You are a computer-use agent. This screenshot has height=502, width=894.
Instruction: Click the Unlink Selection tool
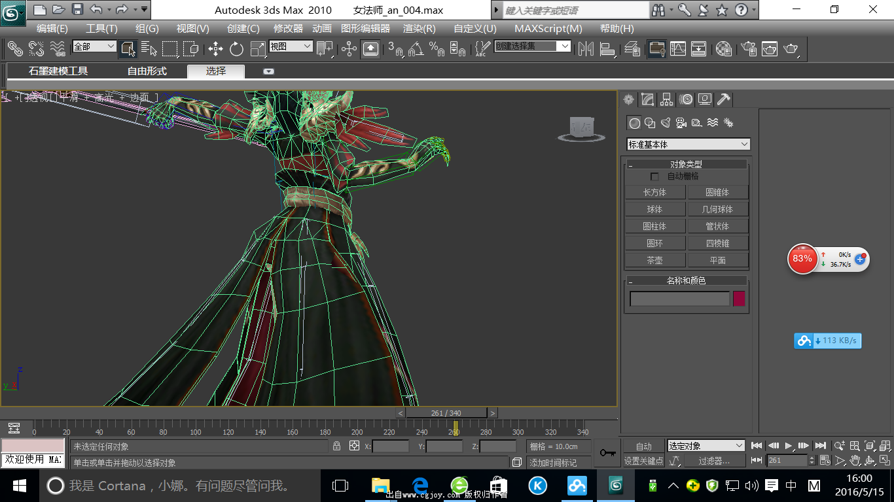36,48
